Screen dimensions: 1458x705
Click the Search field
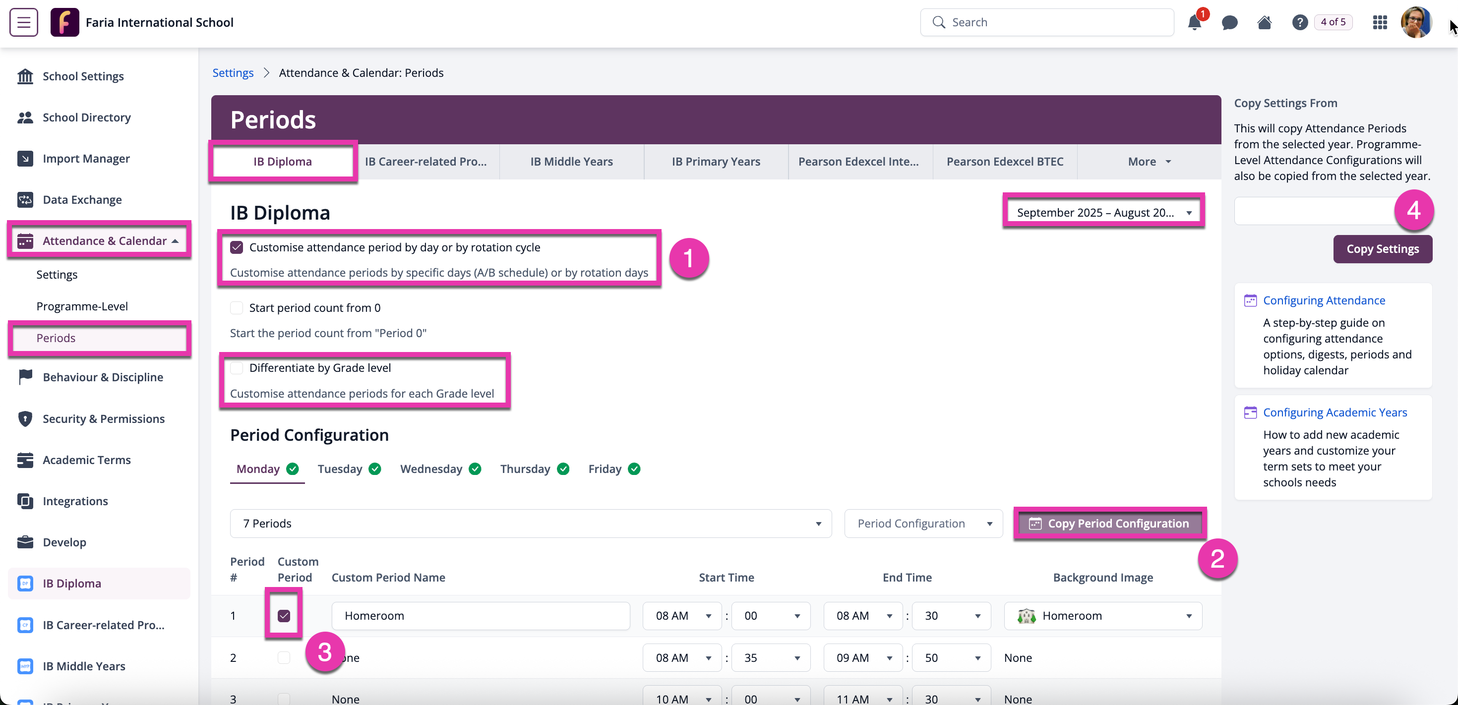1047,22
